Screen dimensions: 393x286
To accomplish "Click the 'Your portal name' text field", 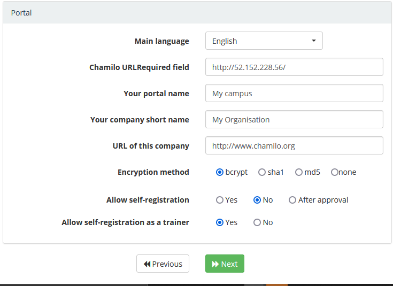I will click(294, 94).
